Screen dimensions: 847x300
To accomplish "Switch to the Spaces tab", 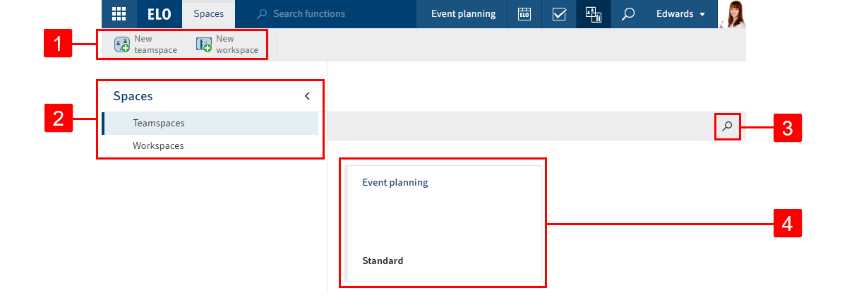I will click(x=208, y=14).
